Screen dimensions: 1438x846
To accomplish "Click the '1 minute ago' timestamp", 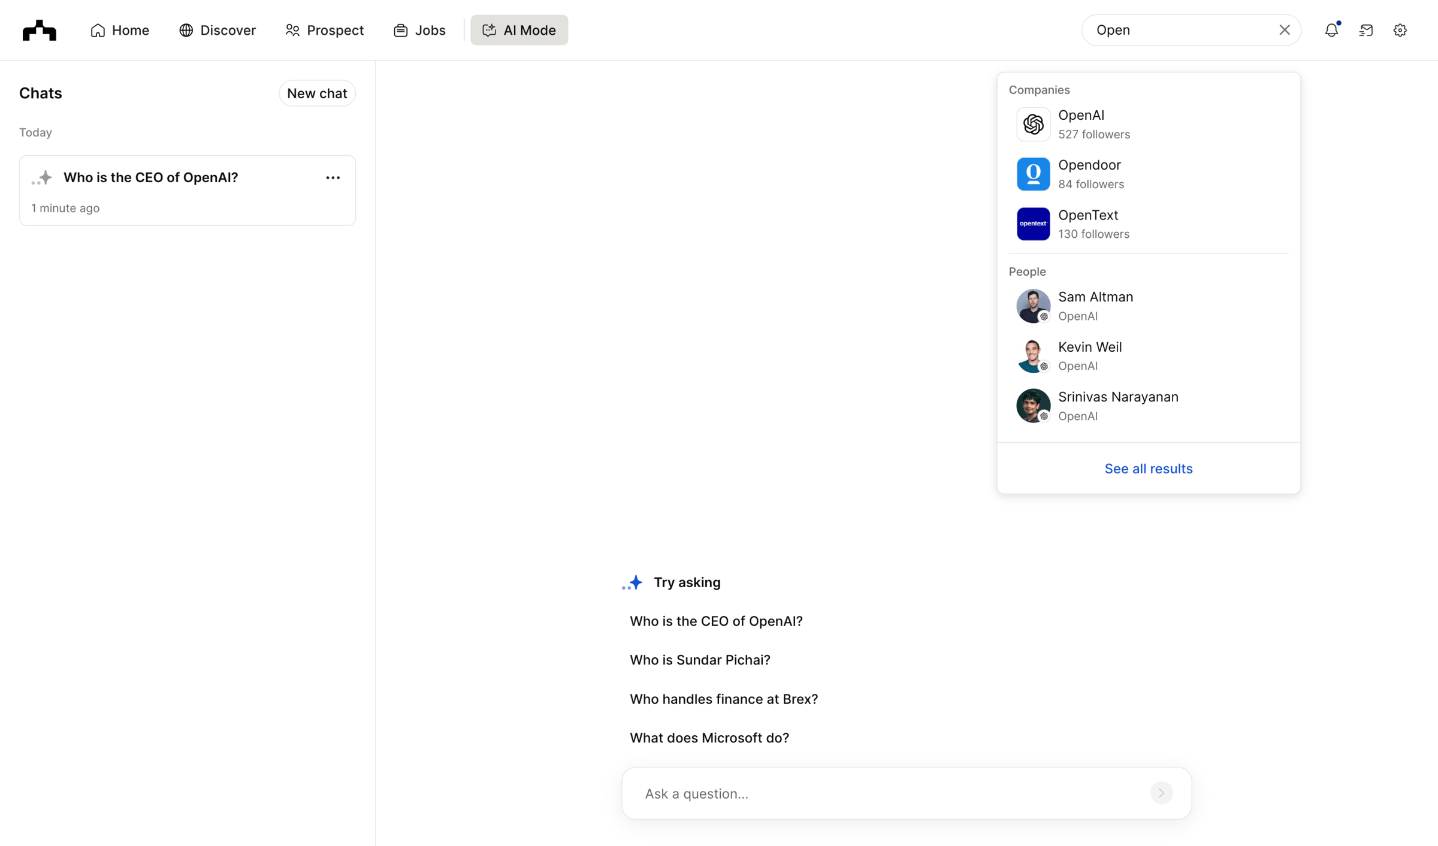I will point(65,209).
